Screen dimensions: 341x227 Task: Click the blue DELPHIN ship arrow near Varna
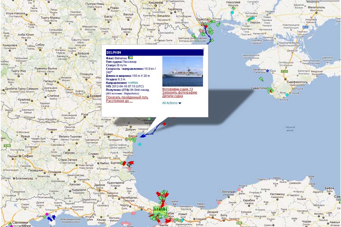pos(143,136)
